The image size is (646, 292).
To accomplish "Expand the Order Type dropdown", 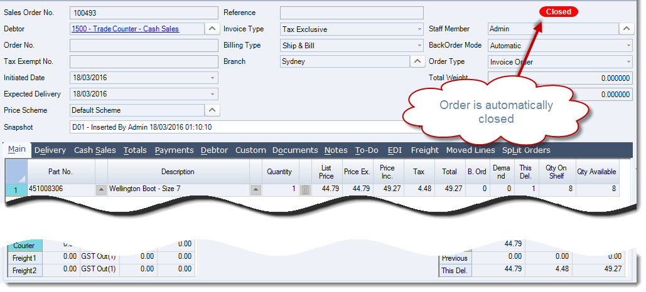I will pos(628,62).
